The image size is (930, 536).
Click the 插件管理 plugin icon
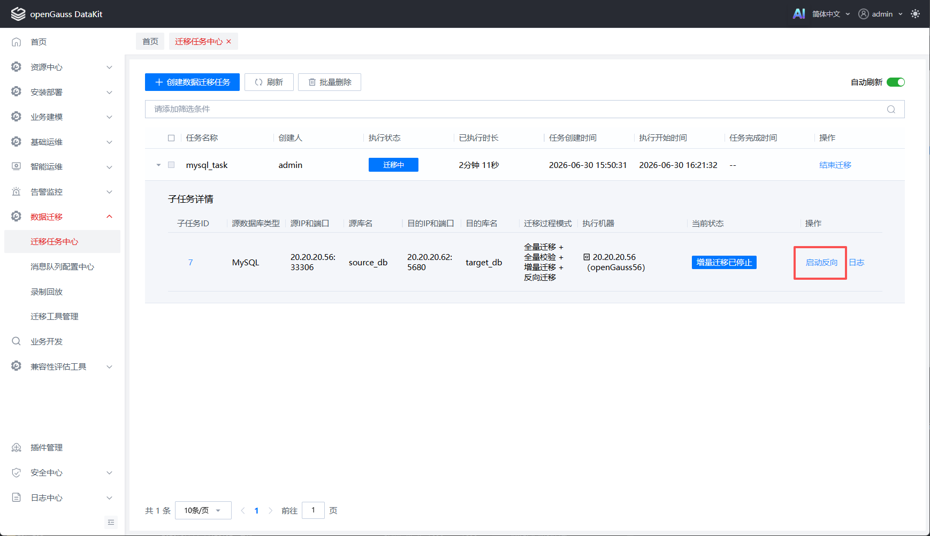click(x=17, y=447)
